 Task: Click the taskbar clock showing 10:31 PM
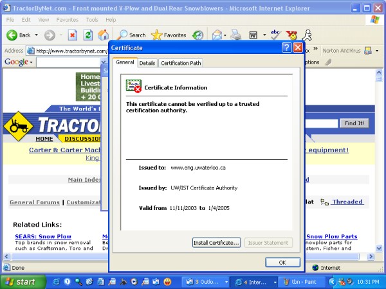tap(368, 282)
